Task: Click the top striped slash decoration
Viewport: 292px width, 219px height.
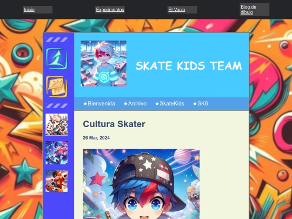Action: click(x=57, y=39)
